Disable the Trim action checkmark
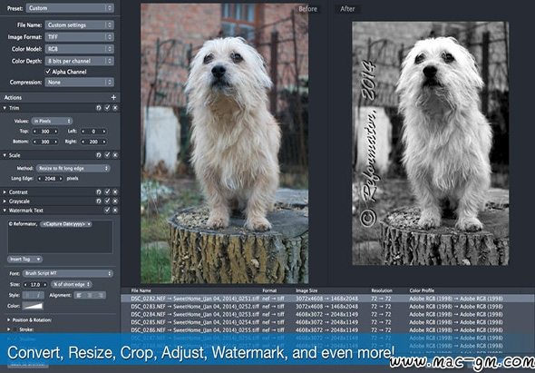The width and height of the screenshot is (535, 373). (x=107, y=108)
